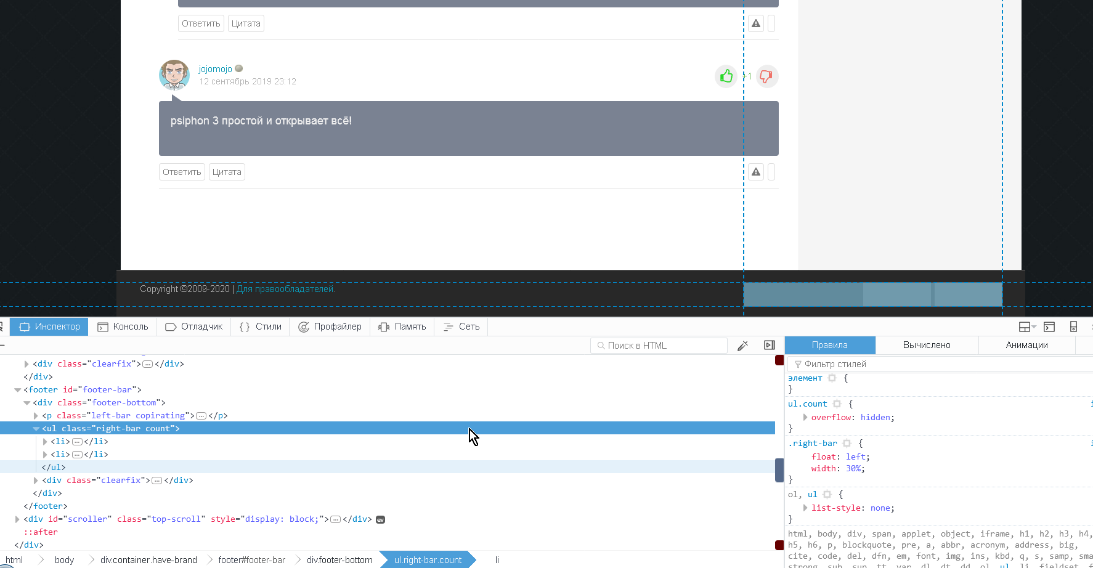This screenshot has height=568, width=1093.
Task: Report the upper comment via warning icon
Action: coord(756,23)
